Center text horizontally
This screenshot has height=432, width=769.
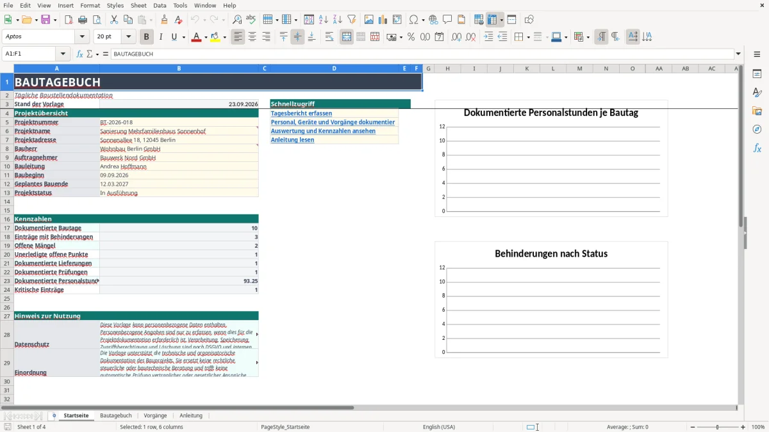(252, 37)
